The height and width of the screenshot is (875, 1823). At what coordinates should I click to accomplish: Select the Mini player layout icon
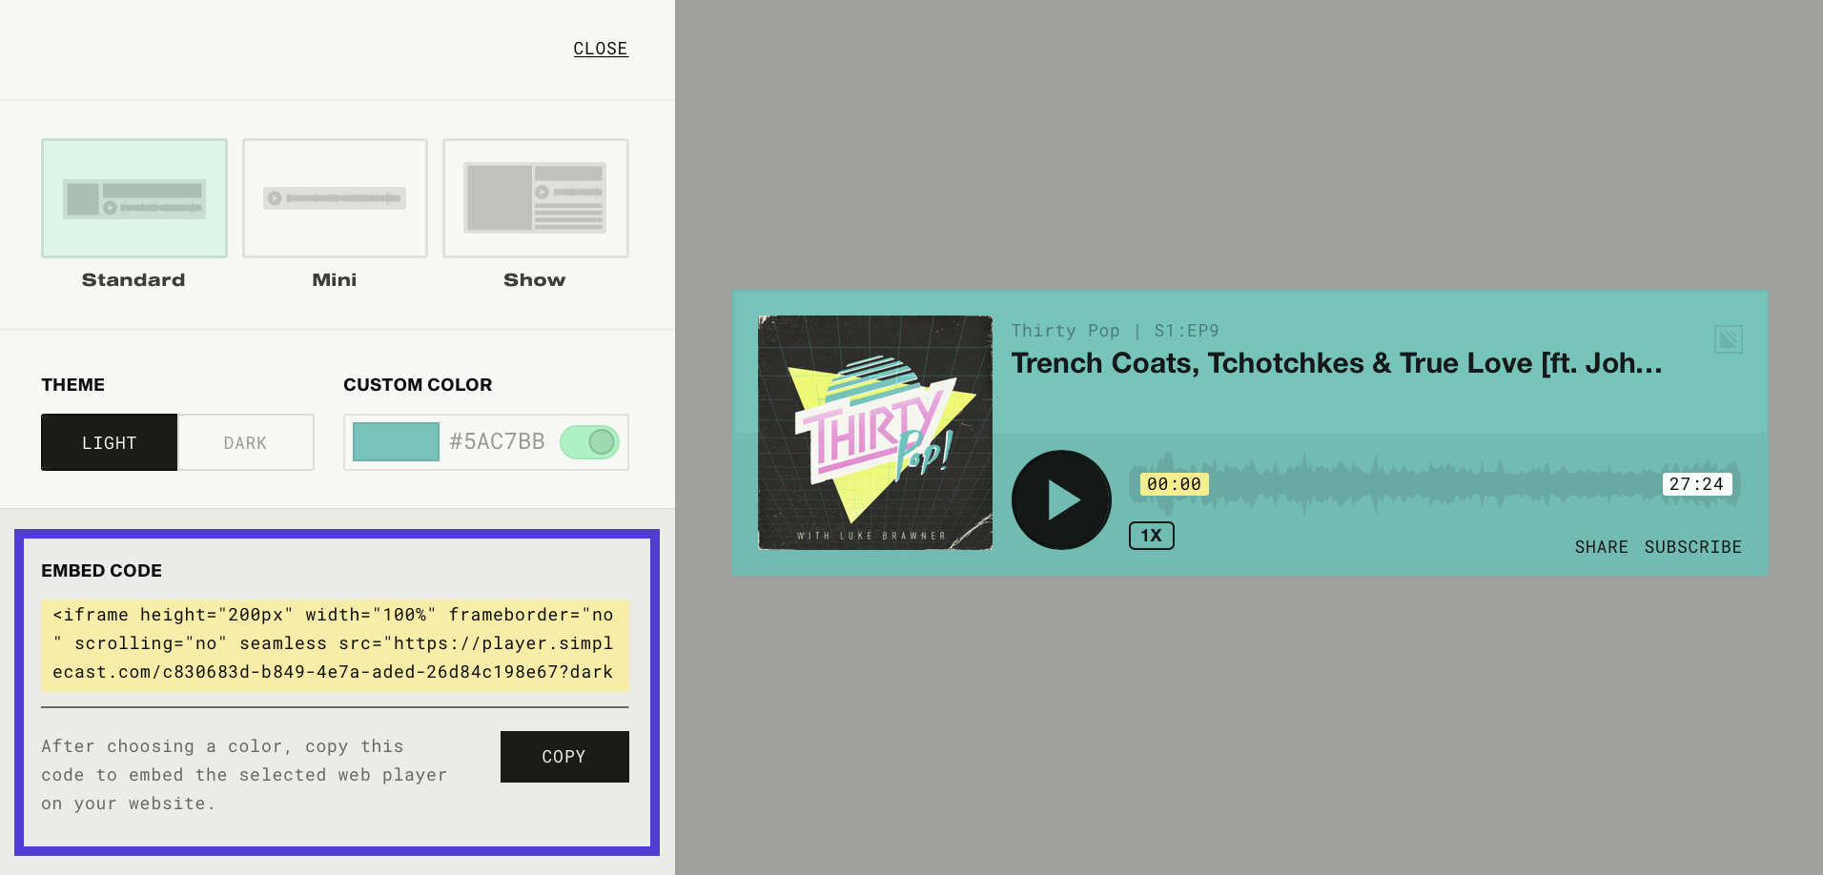(335, 198)
